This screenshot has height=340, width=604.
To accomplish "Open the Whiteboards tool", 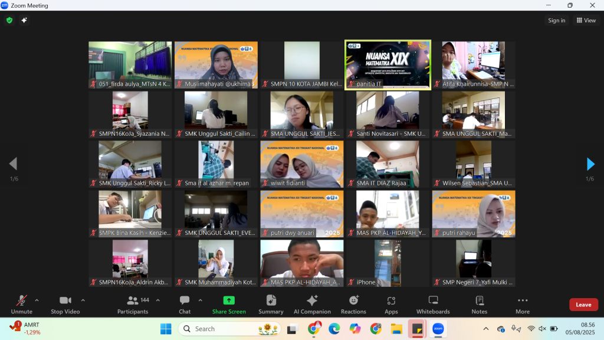I will point(433,304).
